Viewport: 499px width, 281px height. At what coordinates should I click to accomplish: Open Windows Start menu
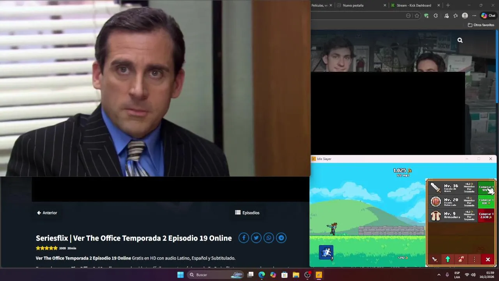[x=180, y=275]
